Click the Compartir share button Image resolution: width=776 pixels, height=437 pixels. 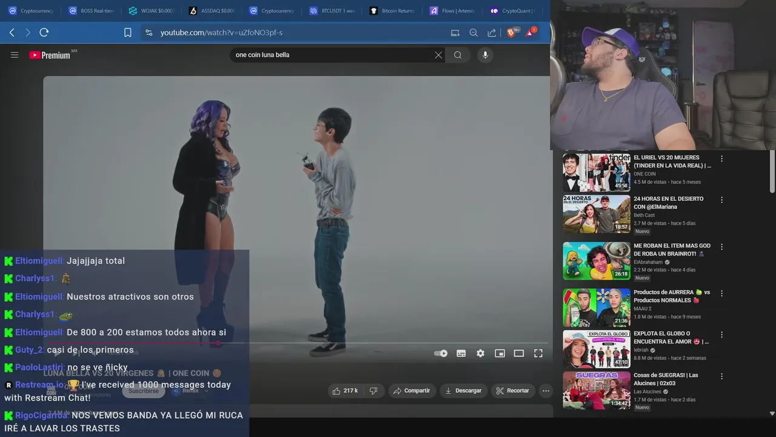pos(412,391)
